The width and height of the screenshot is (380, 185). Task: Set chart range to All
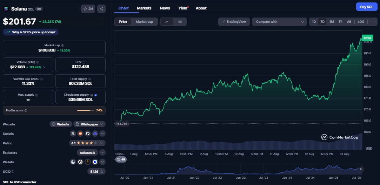(349, 22)
